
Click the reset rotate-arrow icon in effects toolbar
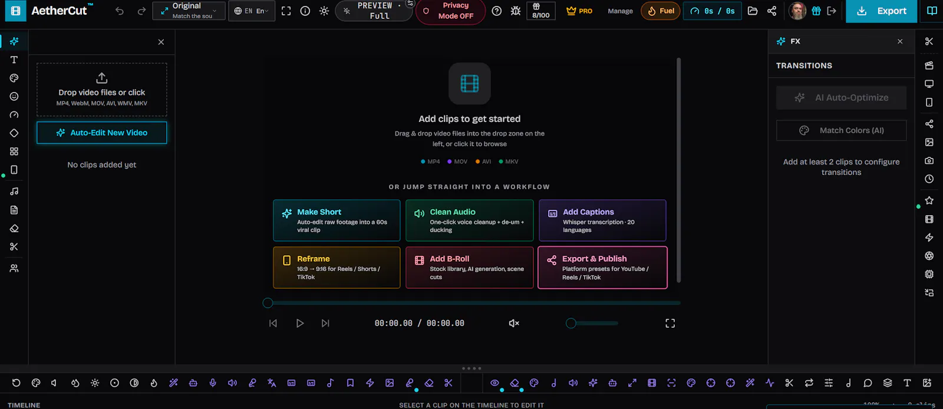coord(16,382)
